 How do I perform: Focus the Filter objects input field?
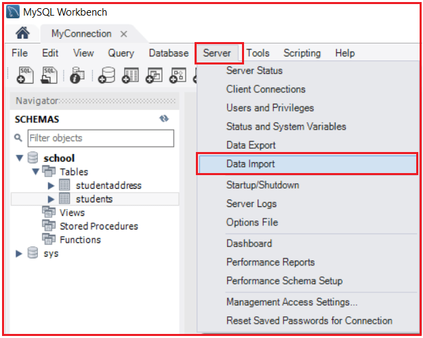pyautogui.click(x=101, y=138)
